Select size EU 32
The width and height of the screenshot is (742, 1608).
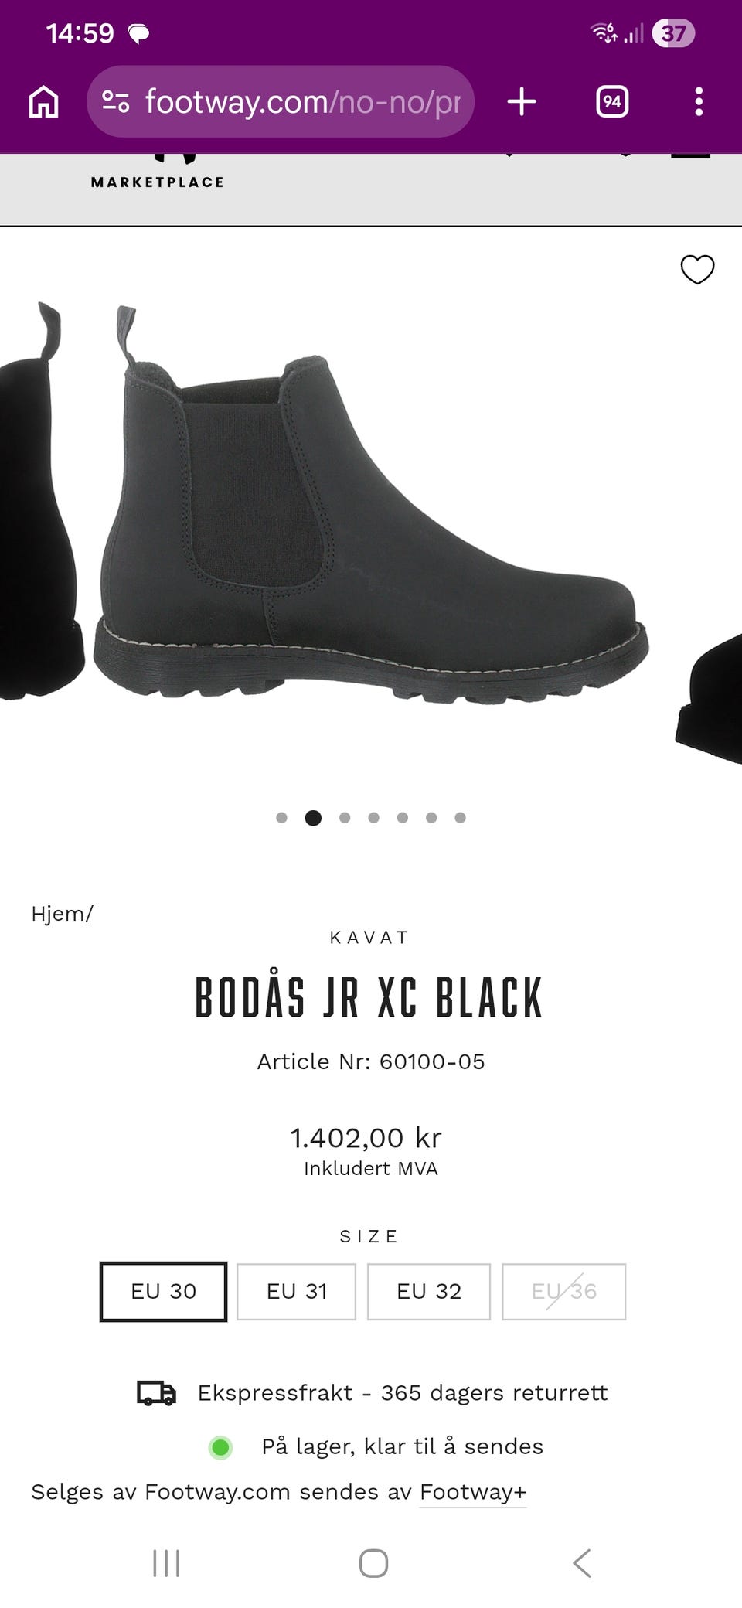click(x=429, y=1291)
